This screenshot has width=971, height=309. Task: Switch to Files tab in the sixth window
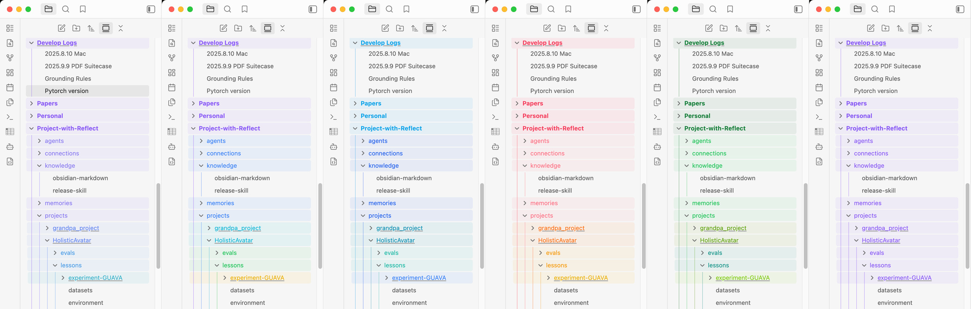click(x=858, y=9)
